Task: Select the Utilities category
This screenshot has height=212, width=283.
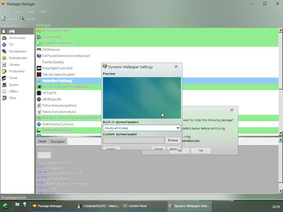Action: (x=17, y=91)
